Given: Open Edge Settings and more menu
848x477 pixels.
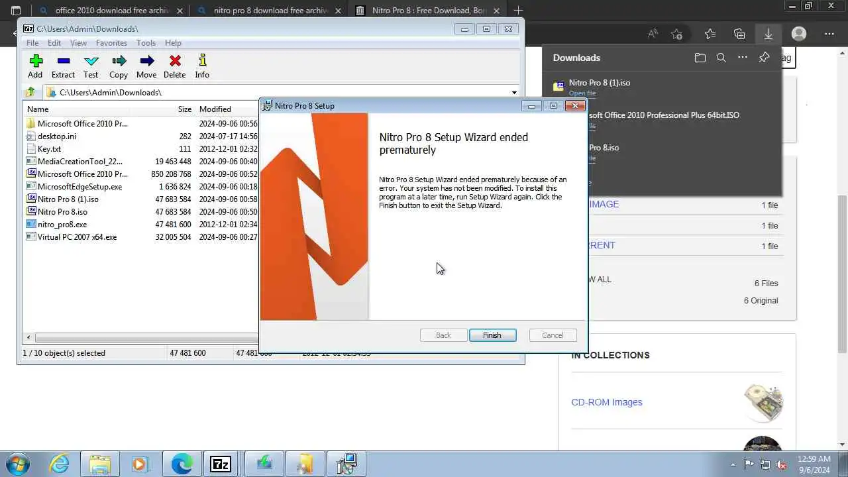Looking at the screenshot, I should (x=829, y=34).
